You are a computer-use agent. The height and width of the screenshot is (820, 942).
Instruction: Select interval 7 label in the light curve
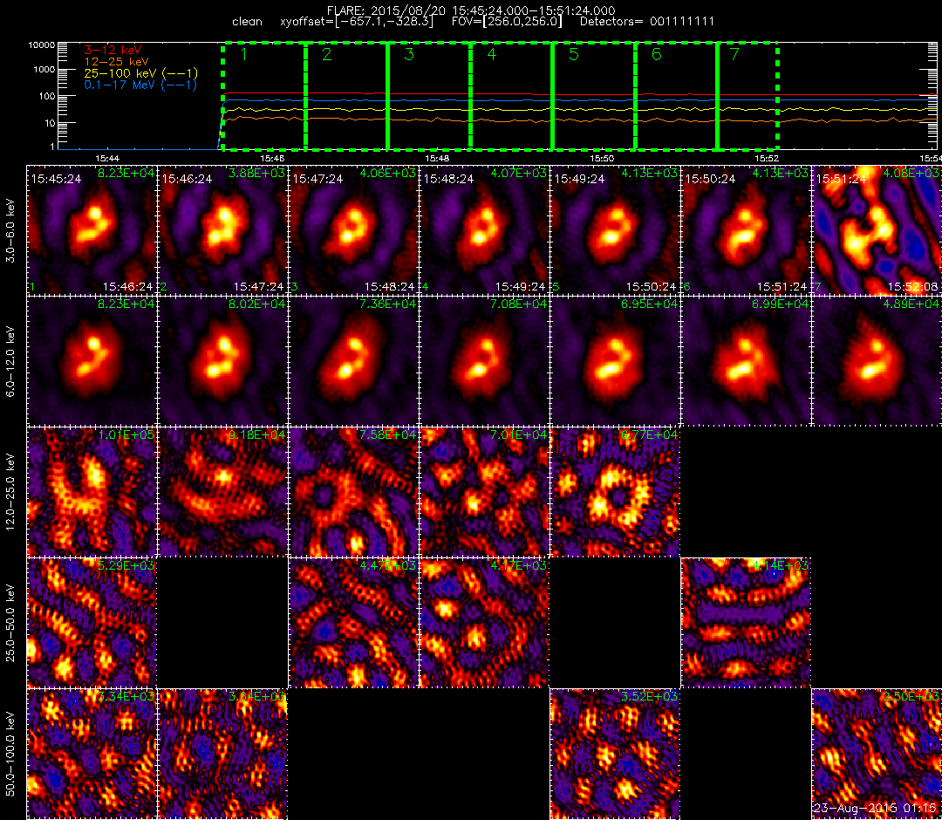click(x=734, y=54)
